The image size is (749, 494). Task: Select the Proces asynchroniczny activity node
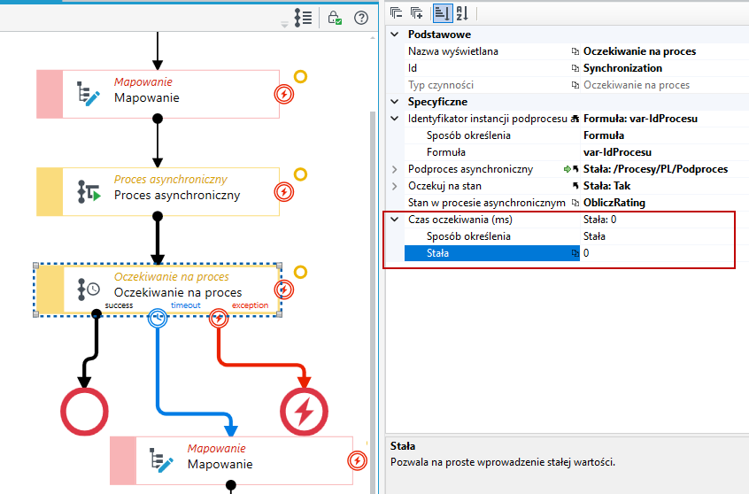pyautogui.click(x=158, y=191)
